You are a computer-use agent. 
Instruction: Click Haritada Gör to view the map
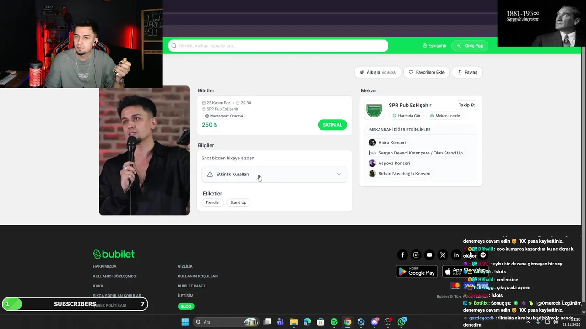[x=406, y=116]
